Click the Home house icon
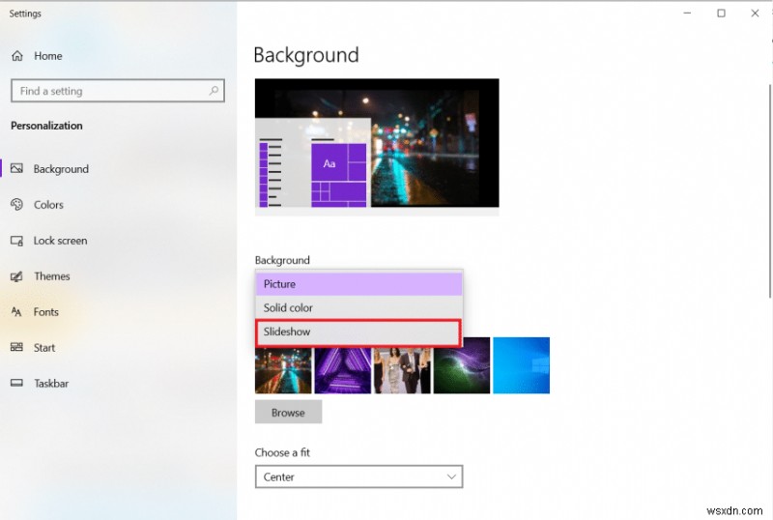The width and height of the screenshot is (773, 520). [17, 56]
